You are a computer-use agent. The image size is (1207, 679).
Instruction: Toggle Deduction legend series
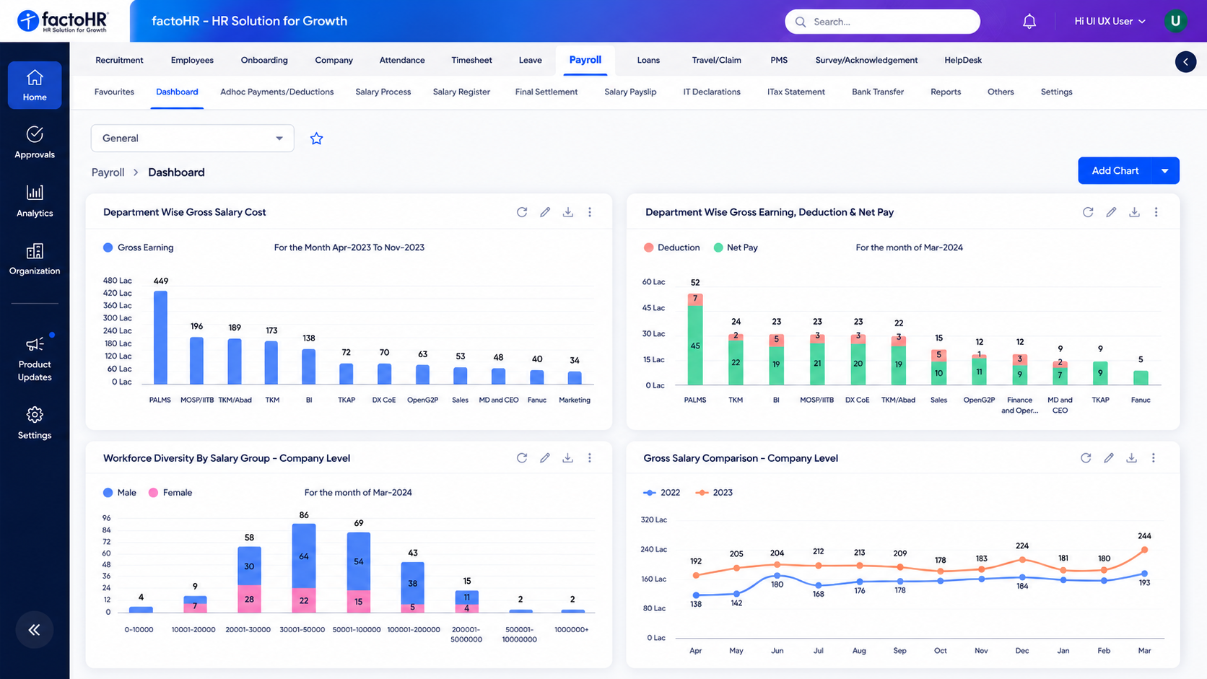click(671, 247)
